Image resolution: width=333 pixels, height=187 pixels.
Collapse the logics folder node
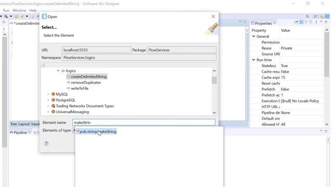pyautogui.click(x=58, y=71)
